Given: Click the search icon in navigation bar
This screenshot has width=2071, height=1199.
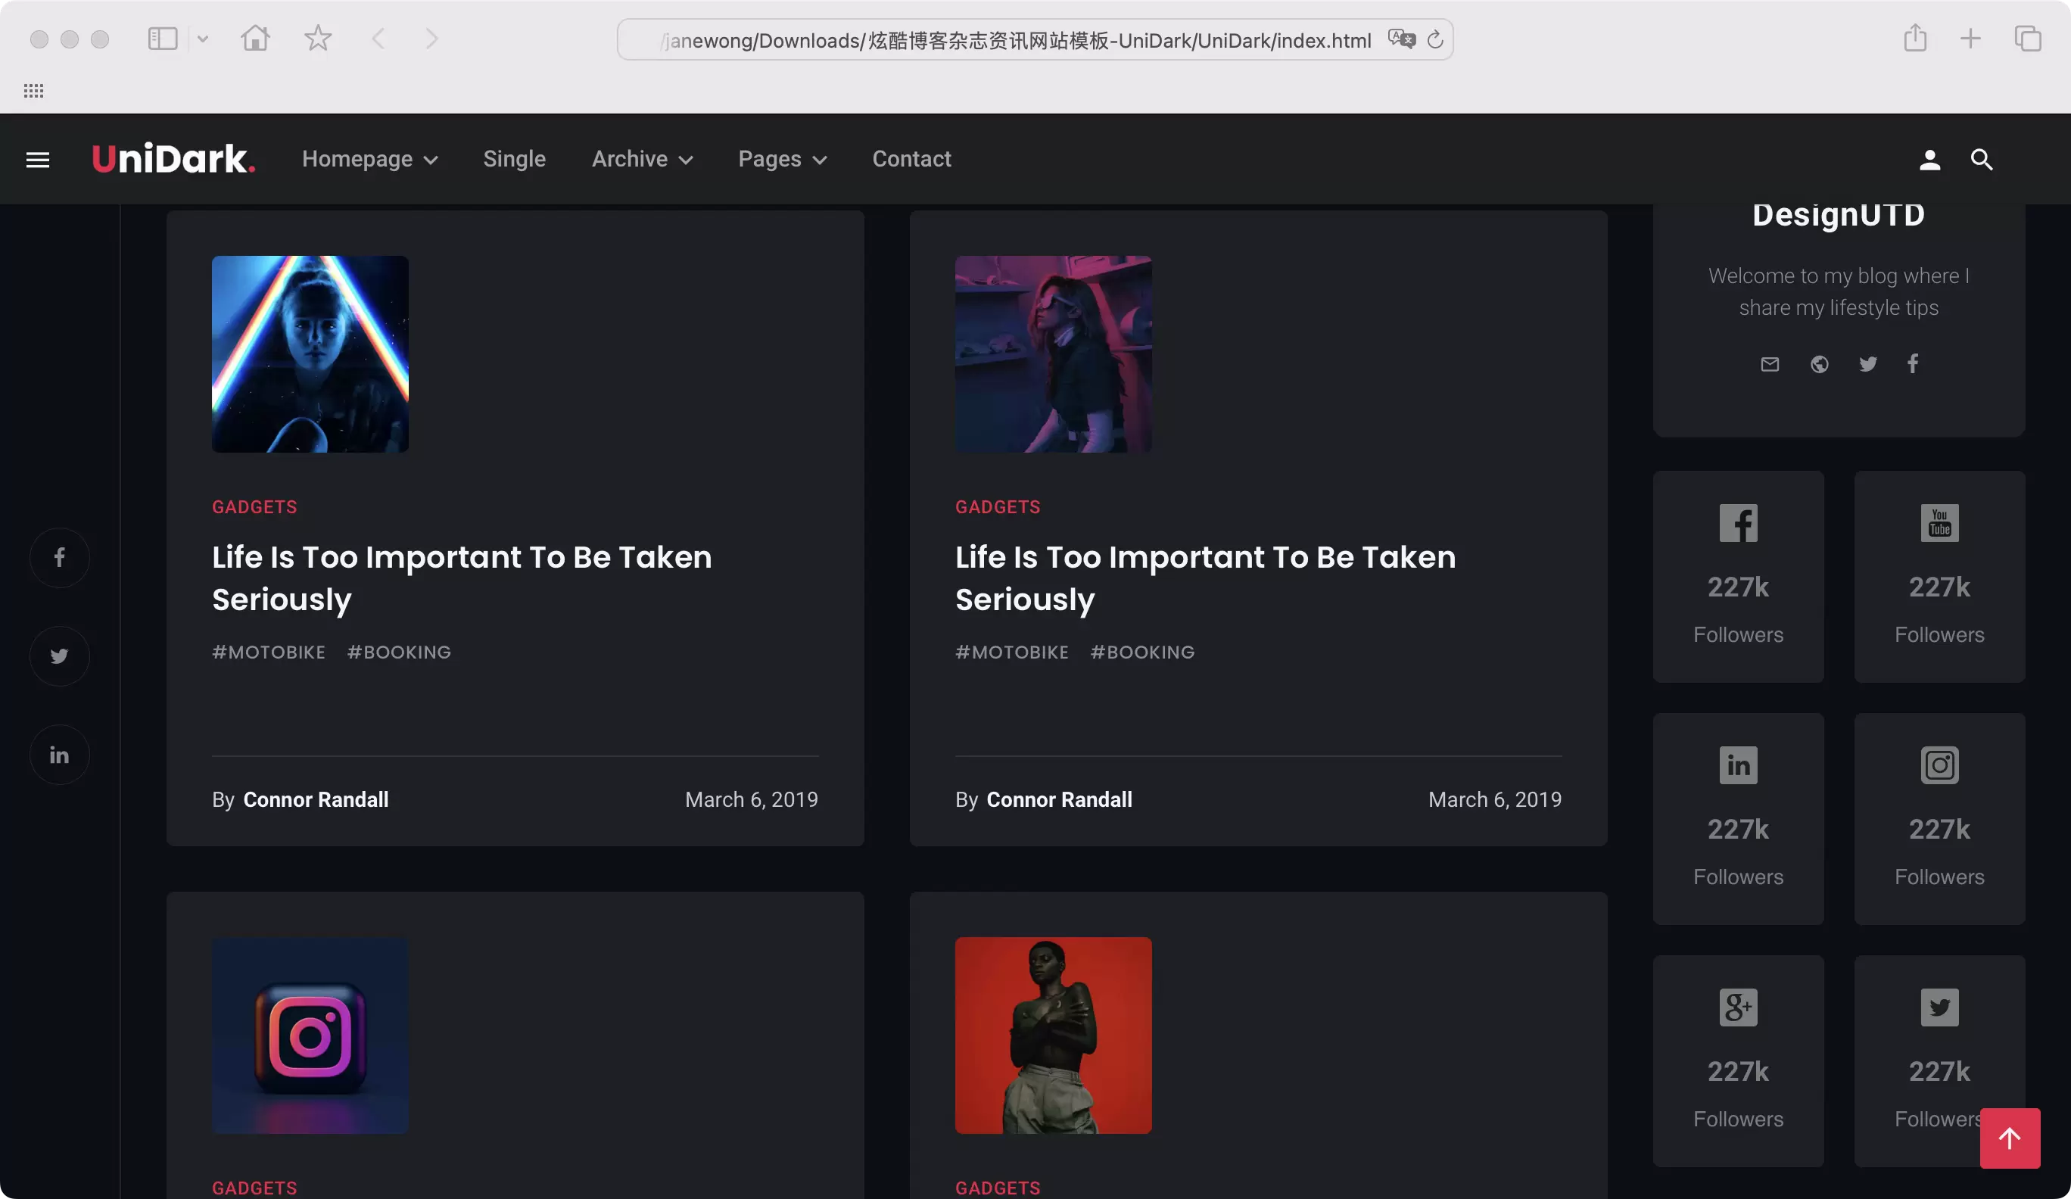Looking at the screenshot, I should pos(1981,158).
